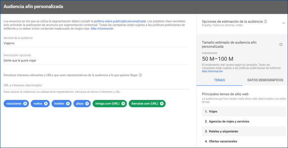Screen dimensions: 288x148
Task: Select the iberostar.com (URL) chip label
Action: point(145,104)
